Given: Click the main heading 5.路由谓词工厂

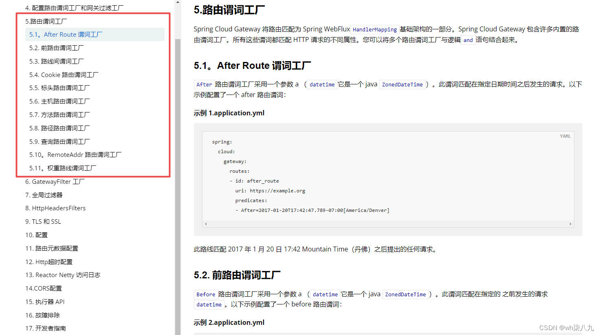Looking at the screenshot, I should 229,10.
